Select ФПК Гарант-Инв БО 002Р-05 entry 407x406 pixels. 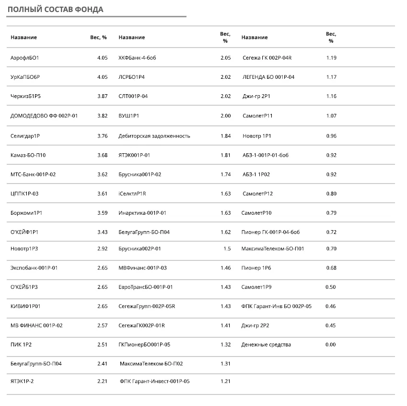click(x=277, y=306)
